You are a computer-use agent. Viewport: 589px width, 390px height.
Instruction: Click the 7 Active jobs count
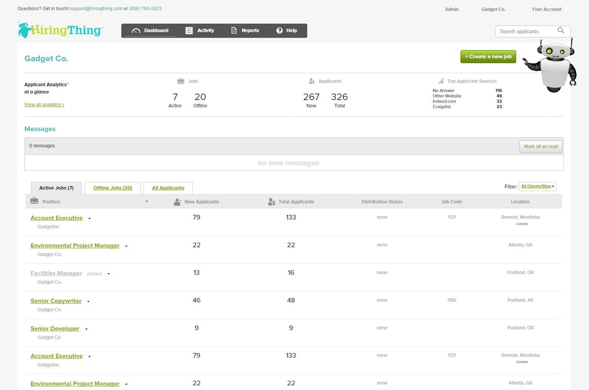[x=175, y=97]
